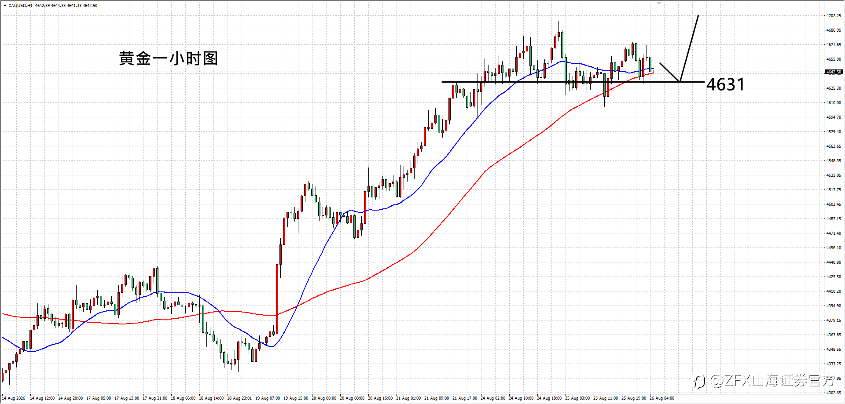
Task: Click price axis label 4487.15
Action: point(834,219)
